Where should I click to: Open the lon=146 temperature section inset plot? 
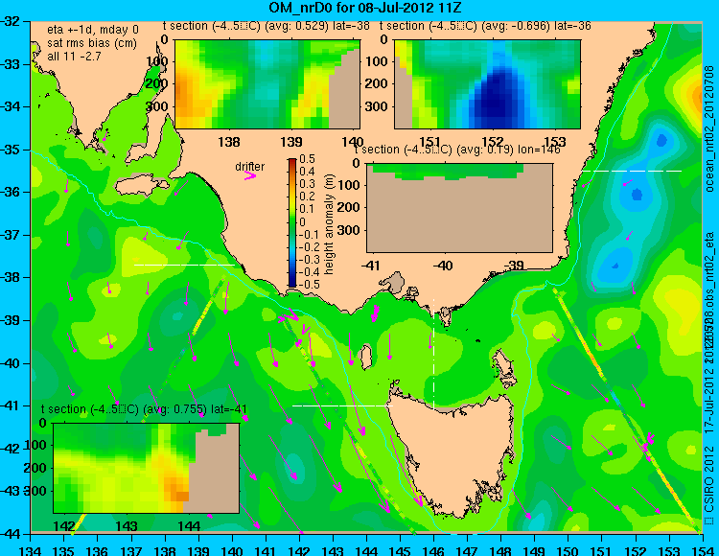tap(459, 208)
